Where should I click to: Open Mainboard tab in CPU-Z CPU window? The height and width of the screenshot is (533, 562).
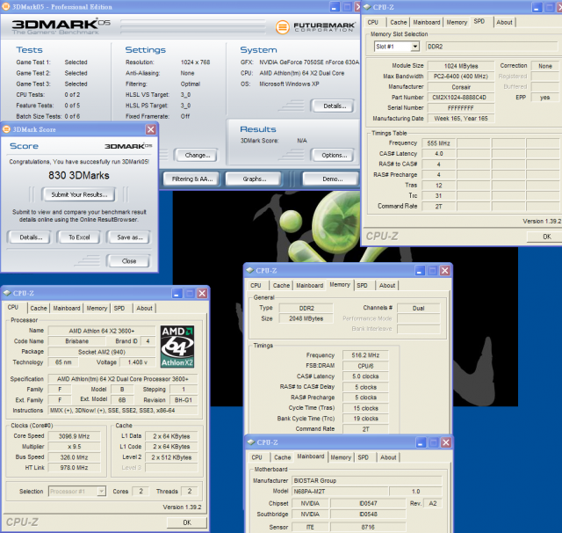click(67, 308)
